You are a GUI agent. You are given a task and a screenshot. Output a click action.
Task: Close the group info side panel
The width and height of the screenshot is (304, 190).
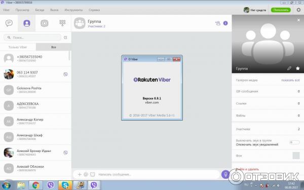tap(298, 20)
